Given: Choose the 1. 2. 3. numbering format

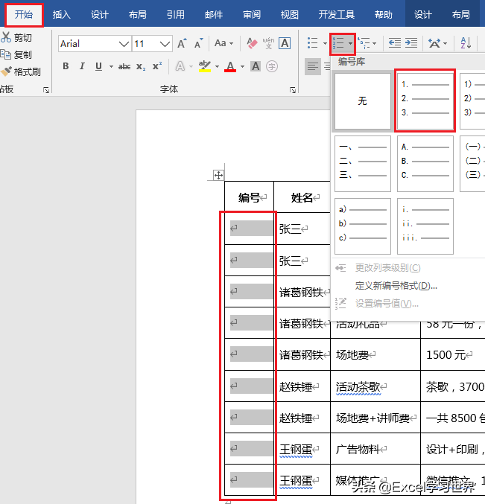Looking at the screenshot, I should click(425, 101).
